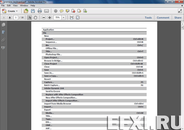Open the zoom level dropdown arrow
The height and width of the screenshot is (130, 184).
tap(63, 17)
